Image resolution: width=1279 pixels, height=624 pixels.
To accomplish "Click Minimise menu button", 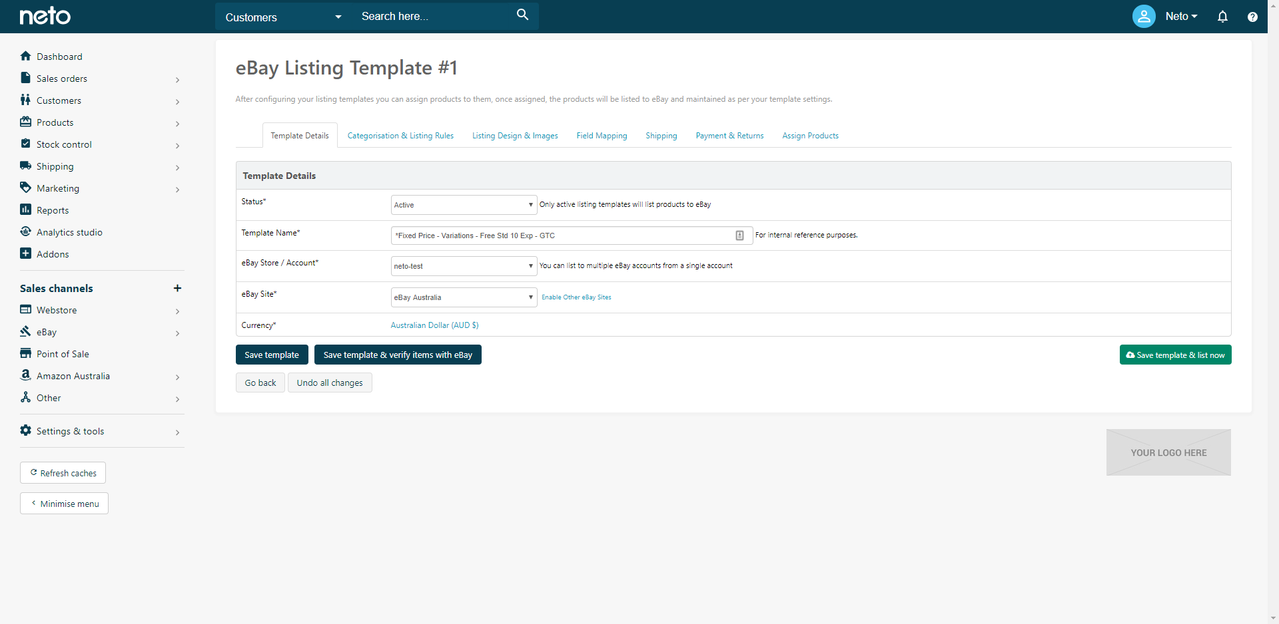I will 64,504.
